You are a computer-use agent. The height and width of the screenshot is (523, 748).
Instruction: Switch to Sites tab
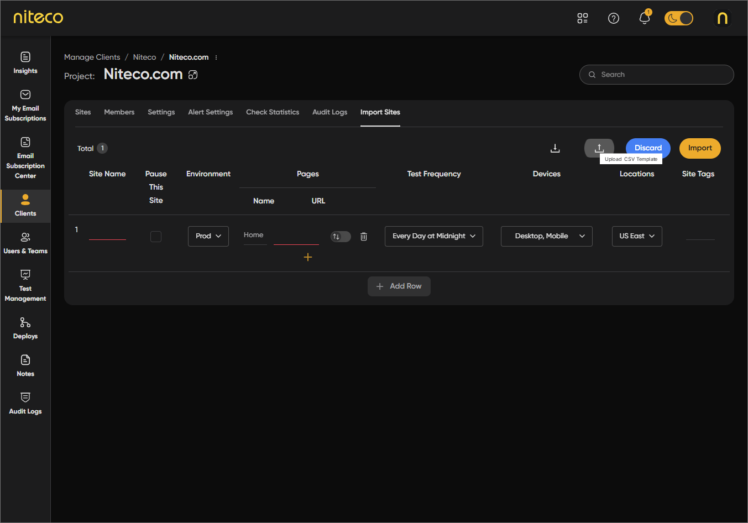pos(83,112)
